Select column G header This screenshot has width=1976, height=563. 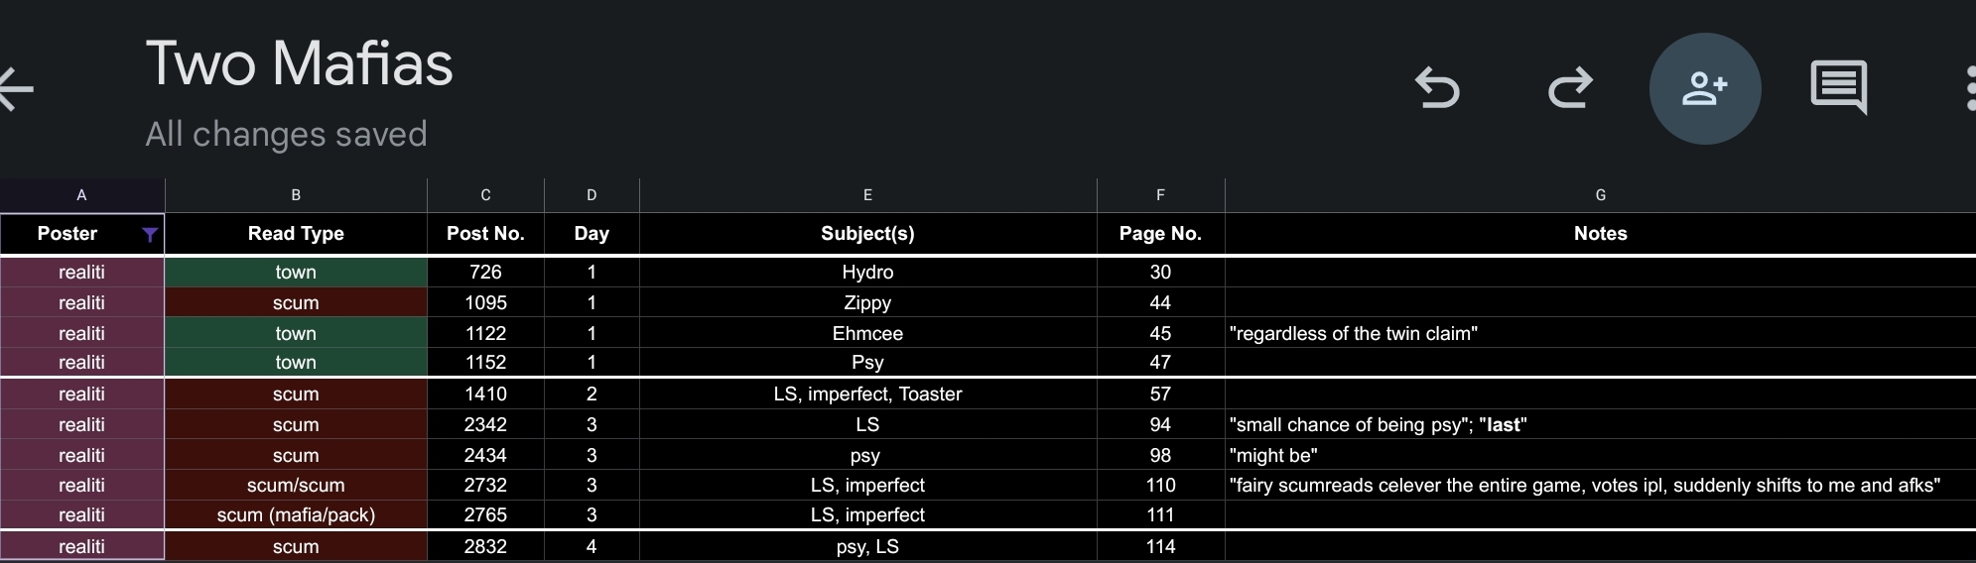pyautogui.click(x=1600, y=195)
